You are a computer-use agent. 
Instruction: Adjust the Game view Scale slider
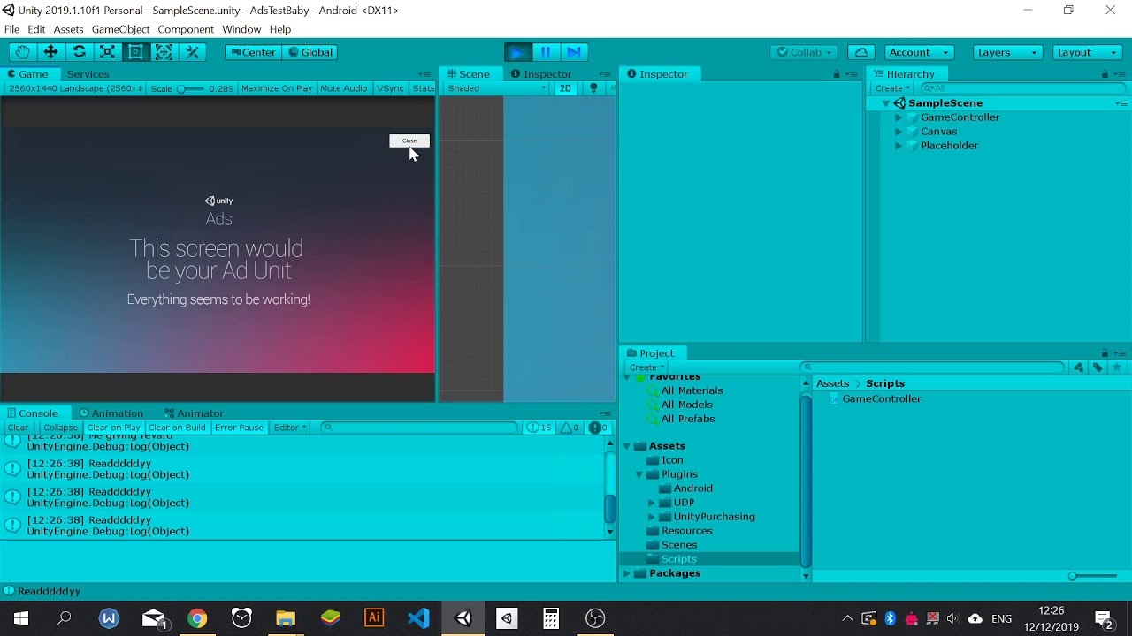tap(190, 88)
